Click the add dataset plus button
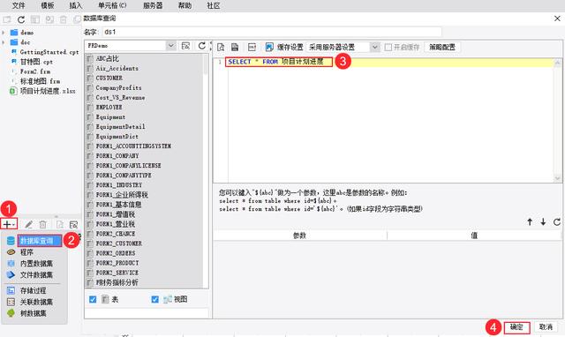The width and height of the screenshot is (565, 337). pyautogui.click(x=9, y=224)
